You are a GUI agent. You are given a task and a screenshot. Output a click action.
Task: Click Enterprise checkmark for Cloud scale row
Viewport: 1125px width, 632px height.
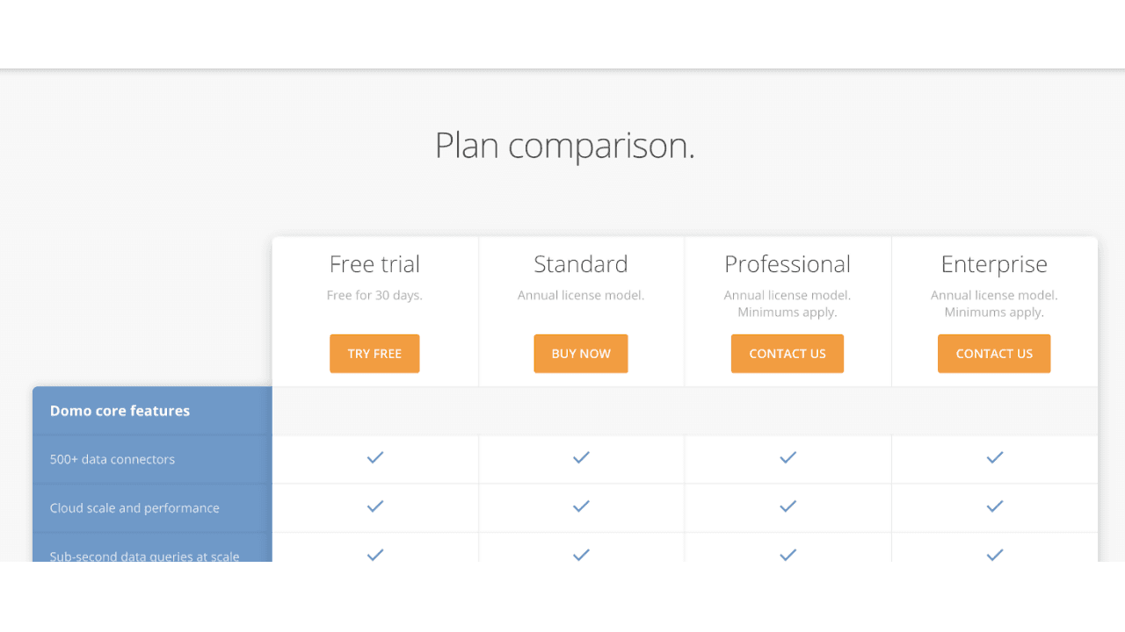click(x=995, y=506)
